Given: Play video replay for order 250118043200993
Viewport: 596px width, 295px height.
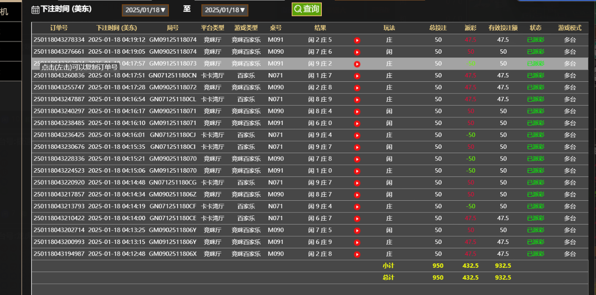Looking at the screenshot, I should coord(357,243).
